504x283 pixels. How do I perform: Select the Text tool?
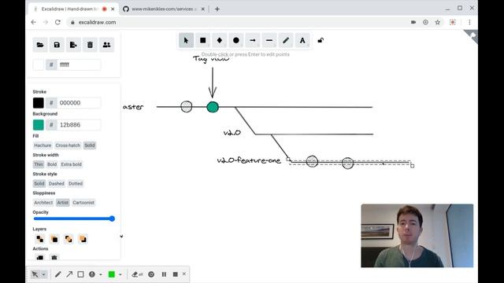[302, 40]
